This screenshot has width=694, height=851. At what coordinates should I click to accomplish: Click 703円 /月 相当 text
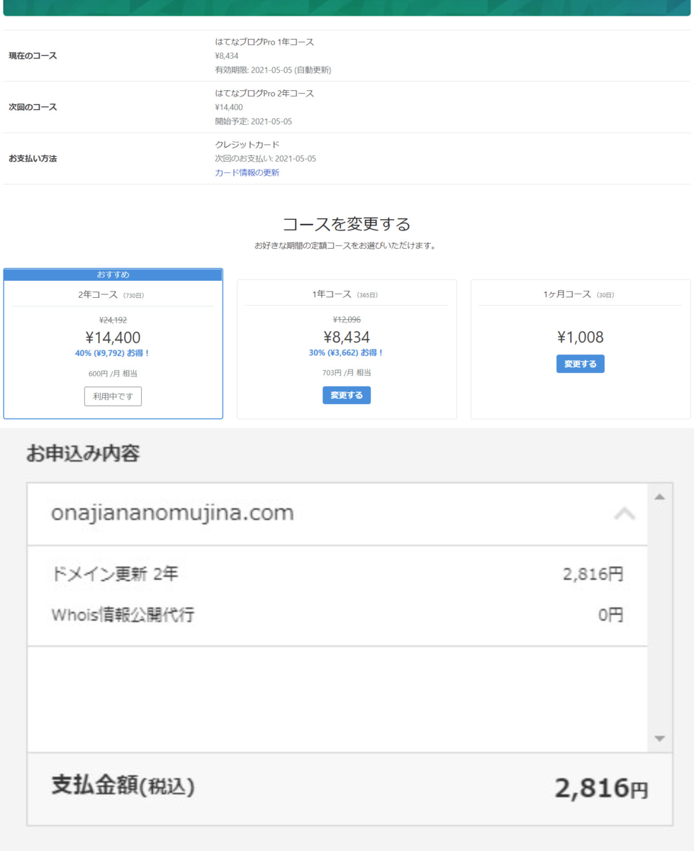tap(347, 373)
